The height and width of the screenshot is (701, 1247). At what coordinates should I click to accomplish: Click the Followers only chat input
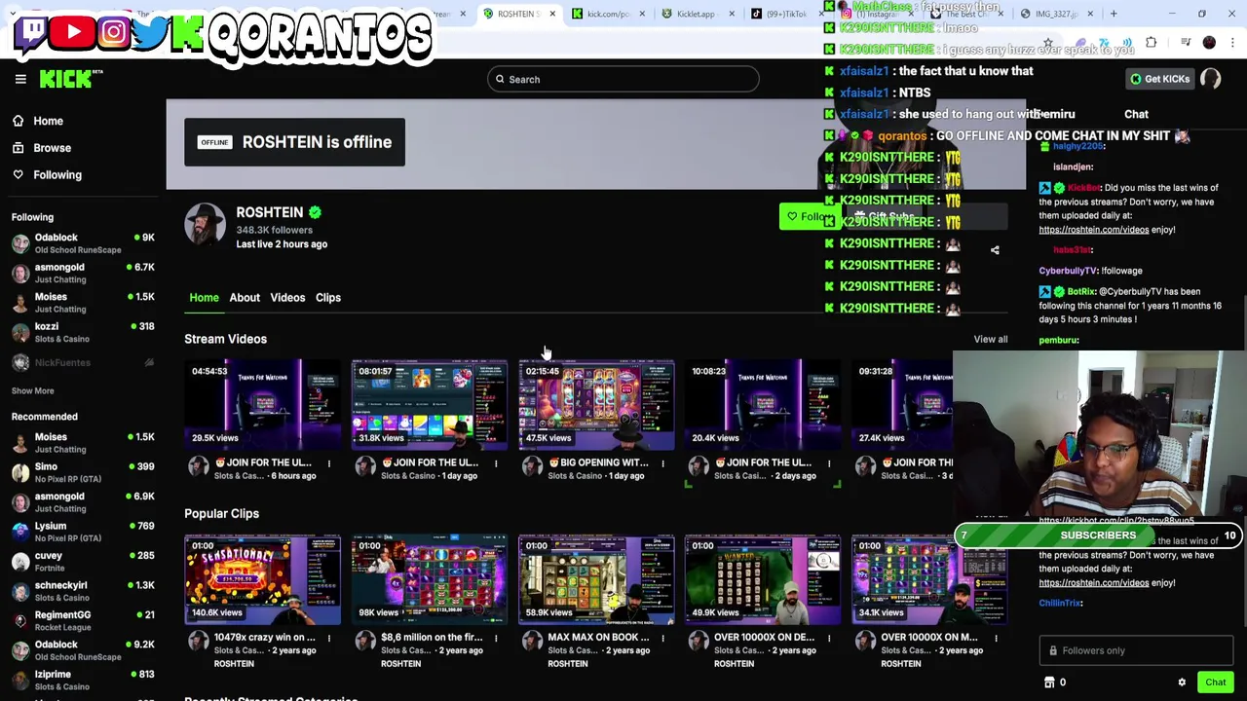coord(1136,650)
